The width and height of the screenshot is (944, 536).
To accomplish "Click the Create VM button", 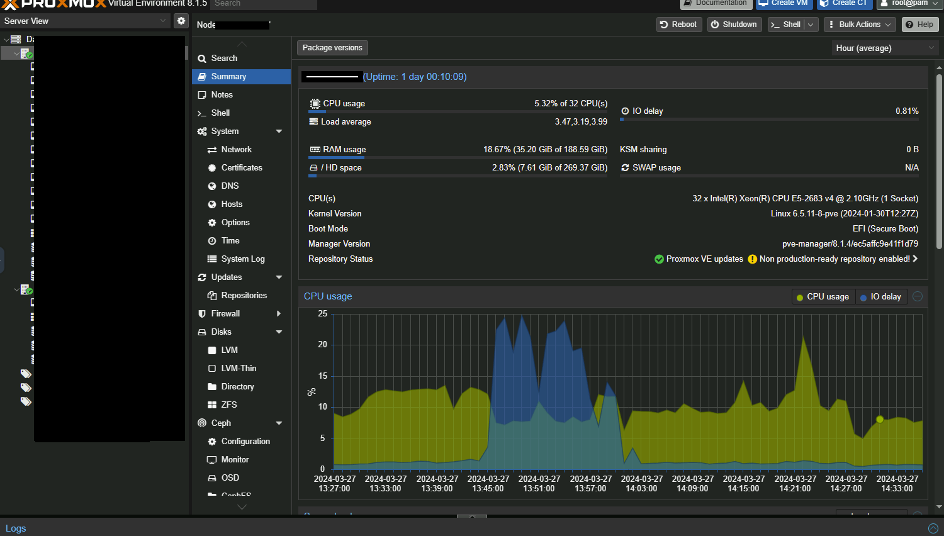I will 784,4.
